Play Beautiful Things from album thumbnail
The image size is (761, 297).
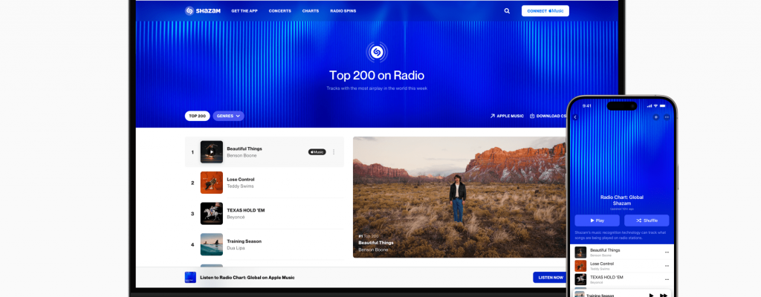point(211,151)
